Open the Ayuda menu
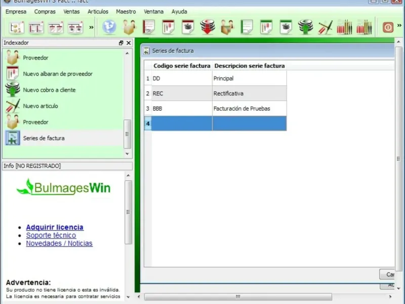Viewport: 405px width, 304px height. click(x=179, y=12)
